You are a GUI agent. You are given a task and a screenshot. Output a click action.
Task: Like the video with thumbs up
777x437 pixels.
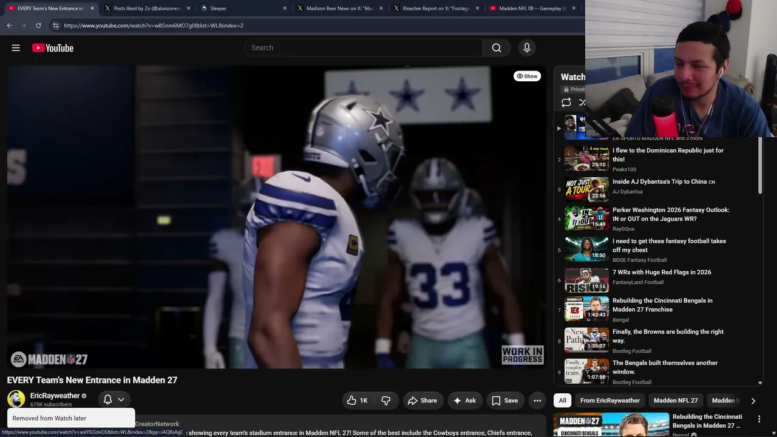coord(358,401)
